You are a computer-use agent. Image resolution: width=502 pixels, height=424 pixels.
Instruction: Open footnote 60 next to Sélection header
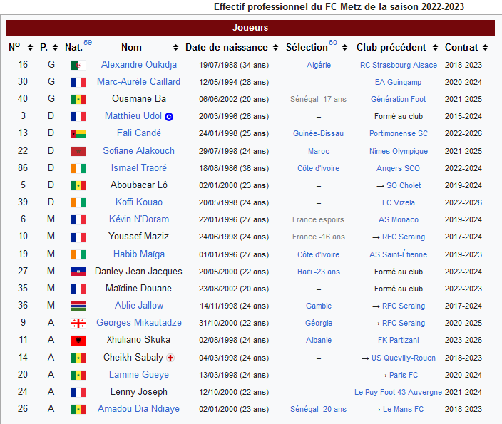click(x=333, y=43)
